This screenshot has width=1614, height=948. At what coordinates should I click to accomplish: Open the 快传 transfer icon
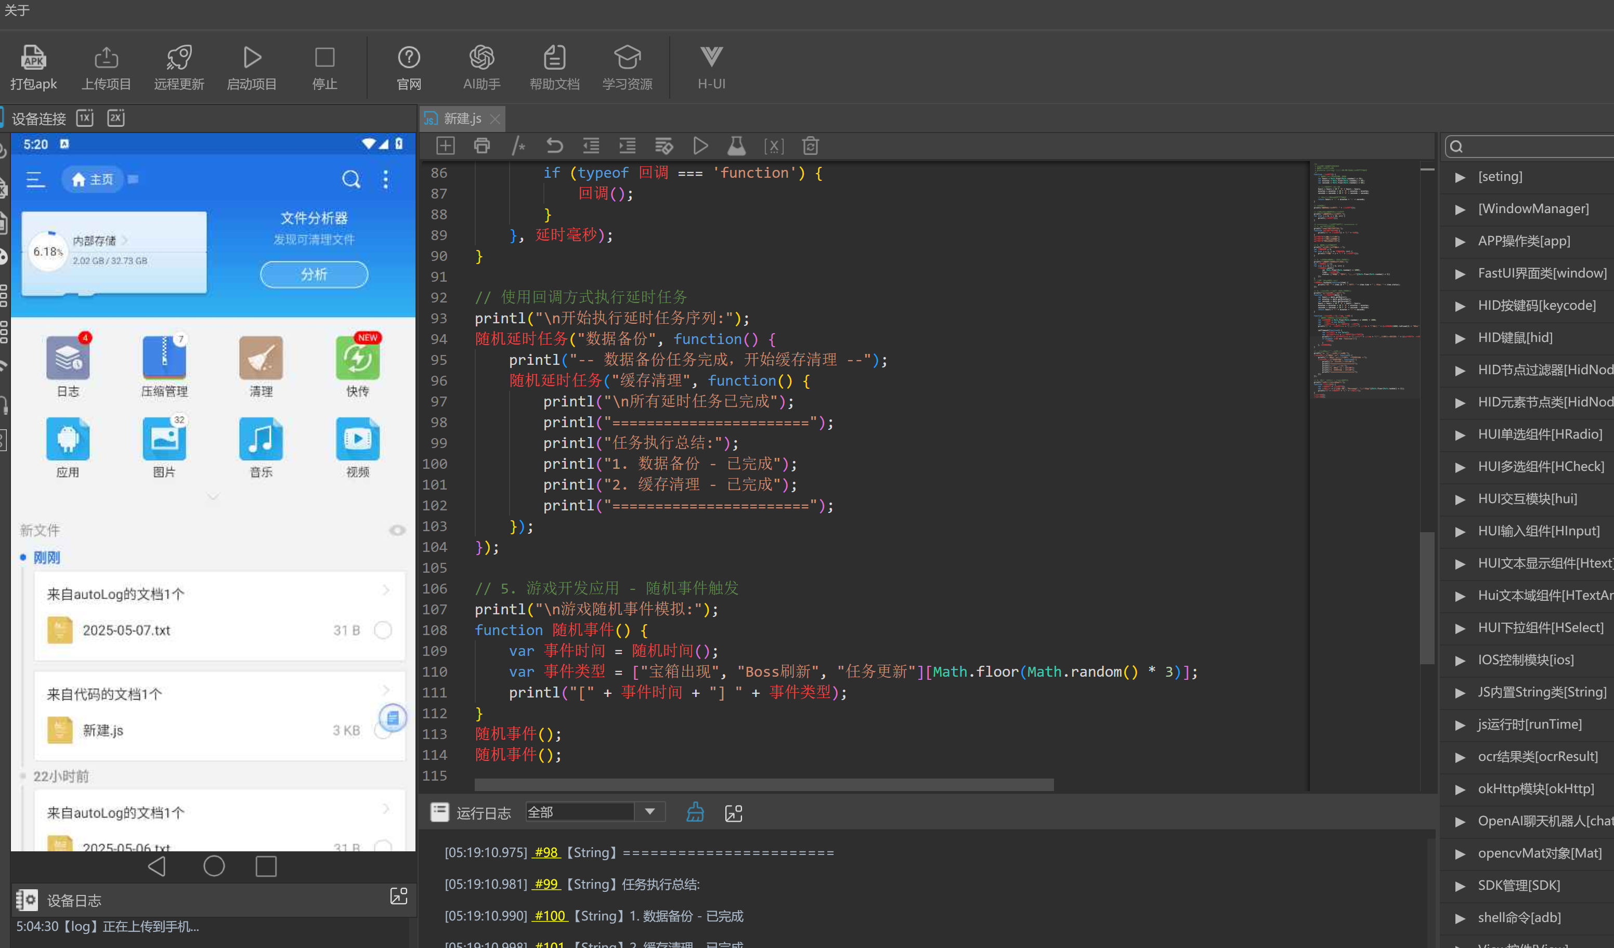pos(358,358)
